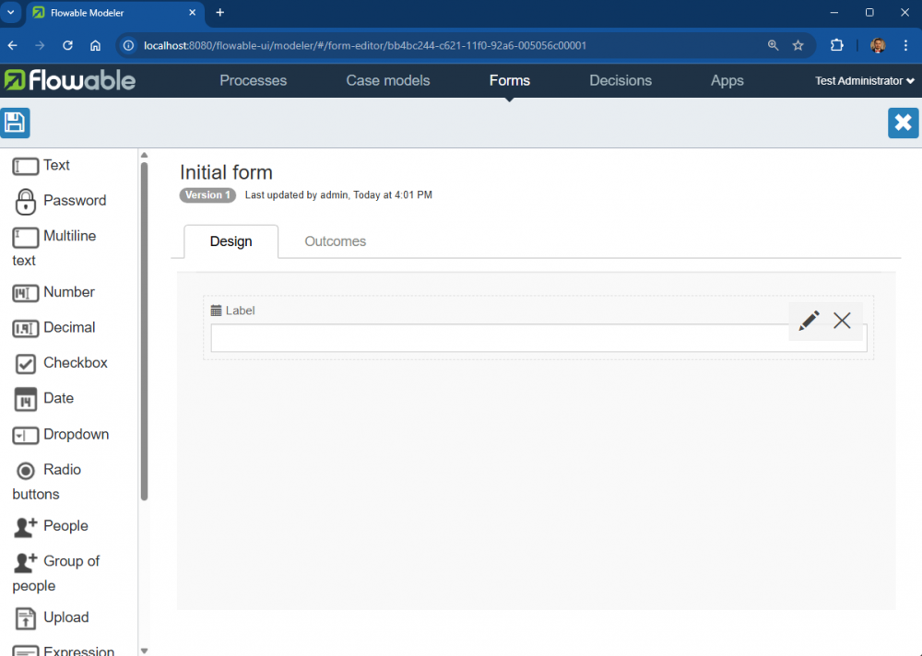Open the Processes menu section
This screenshot has height=656, width=922.
click(253, 81)
